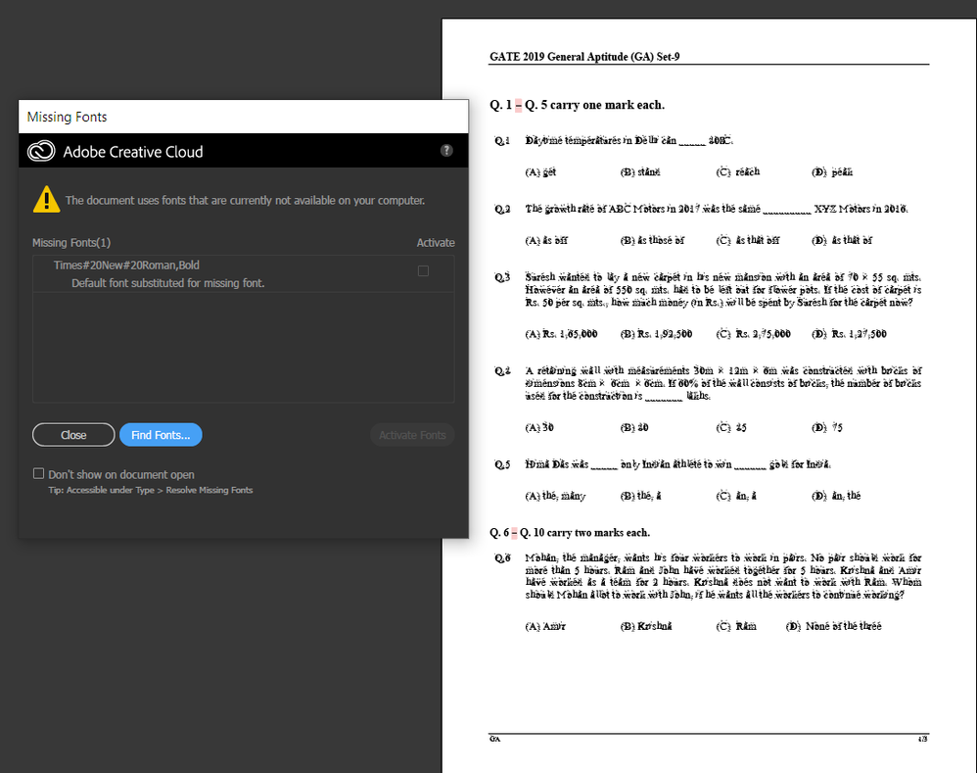Click the GATE 2019 General Aptitude page header
The height and width of the screenshot is (773, 977).
pos(584,57)
